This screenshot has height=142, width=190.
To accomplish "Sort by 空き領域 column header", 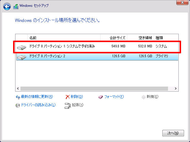I will [x=141, y=38].
